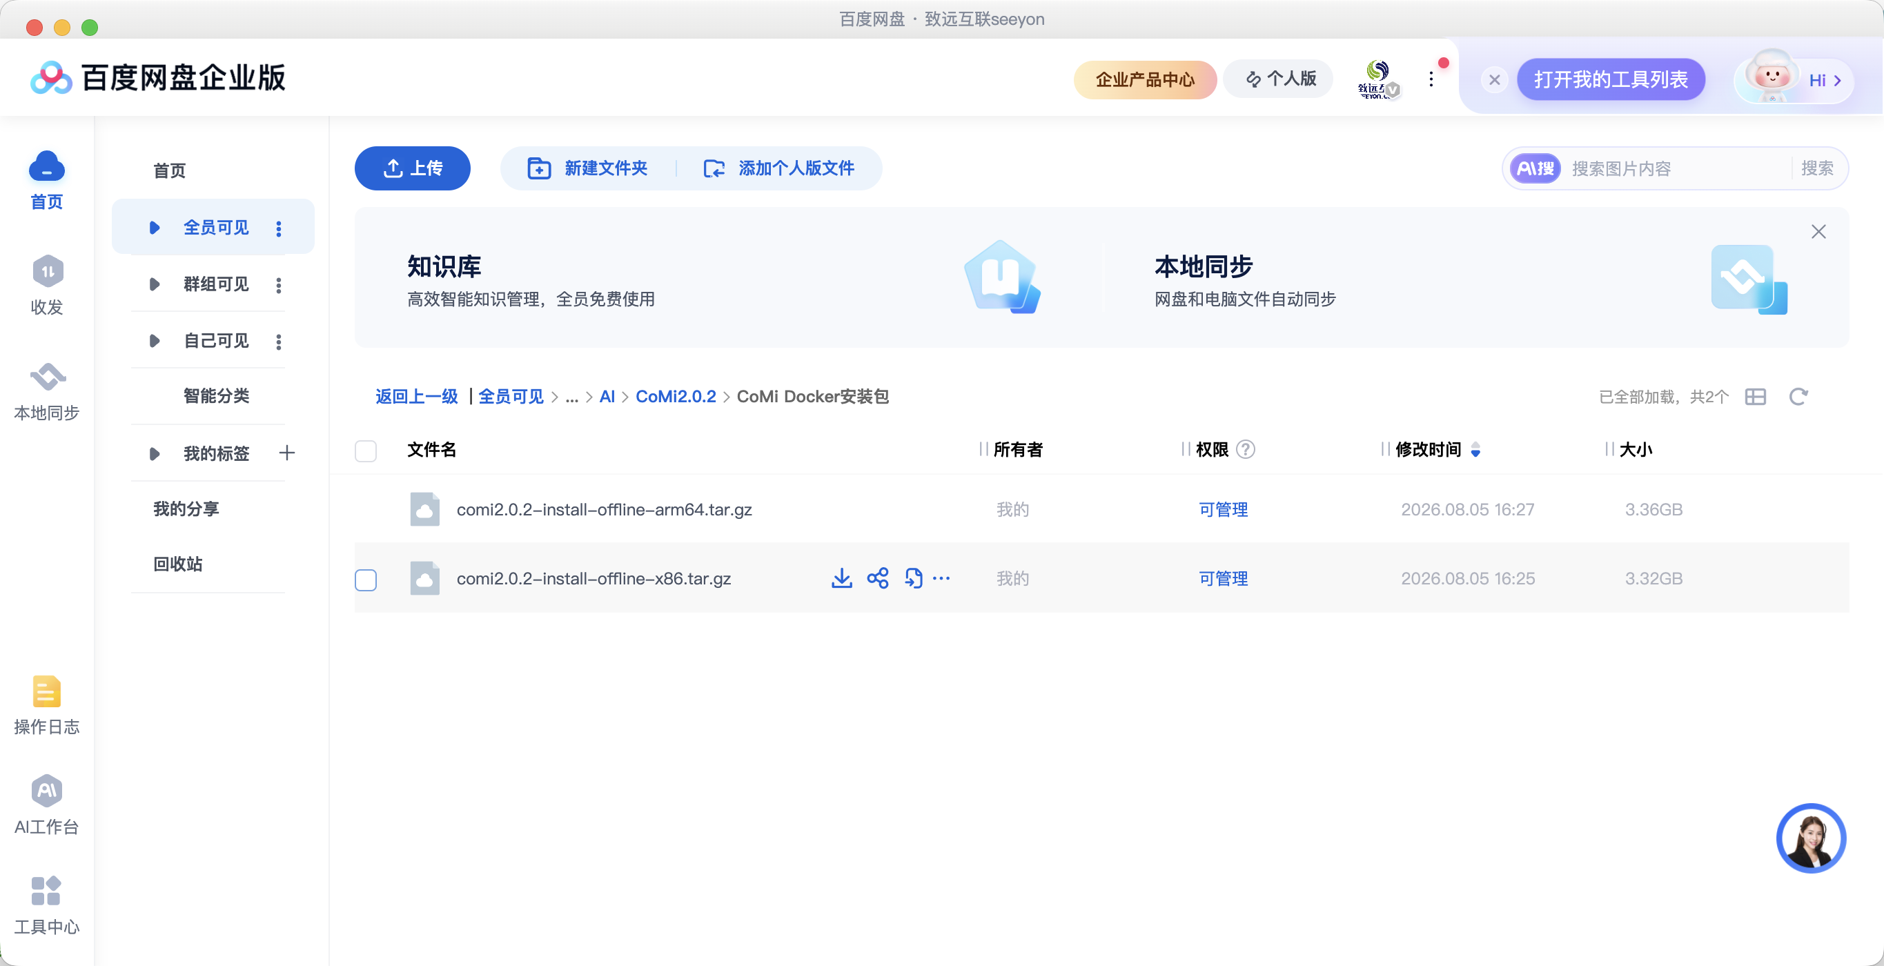This screenshot has width=1884, height=966.
Task: Open the 知识库 banner card
Action: point(724,278)
